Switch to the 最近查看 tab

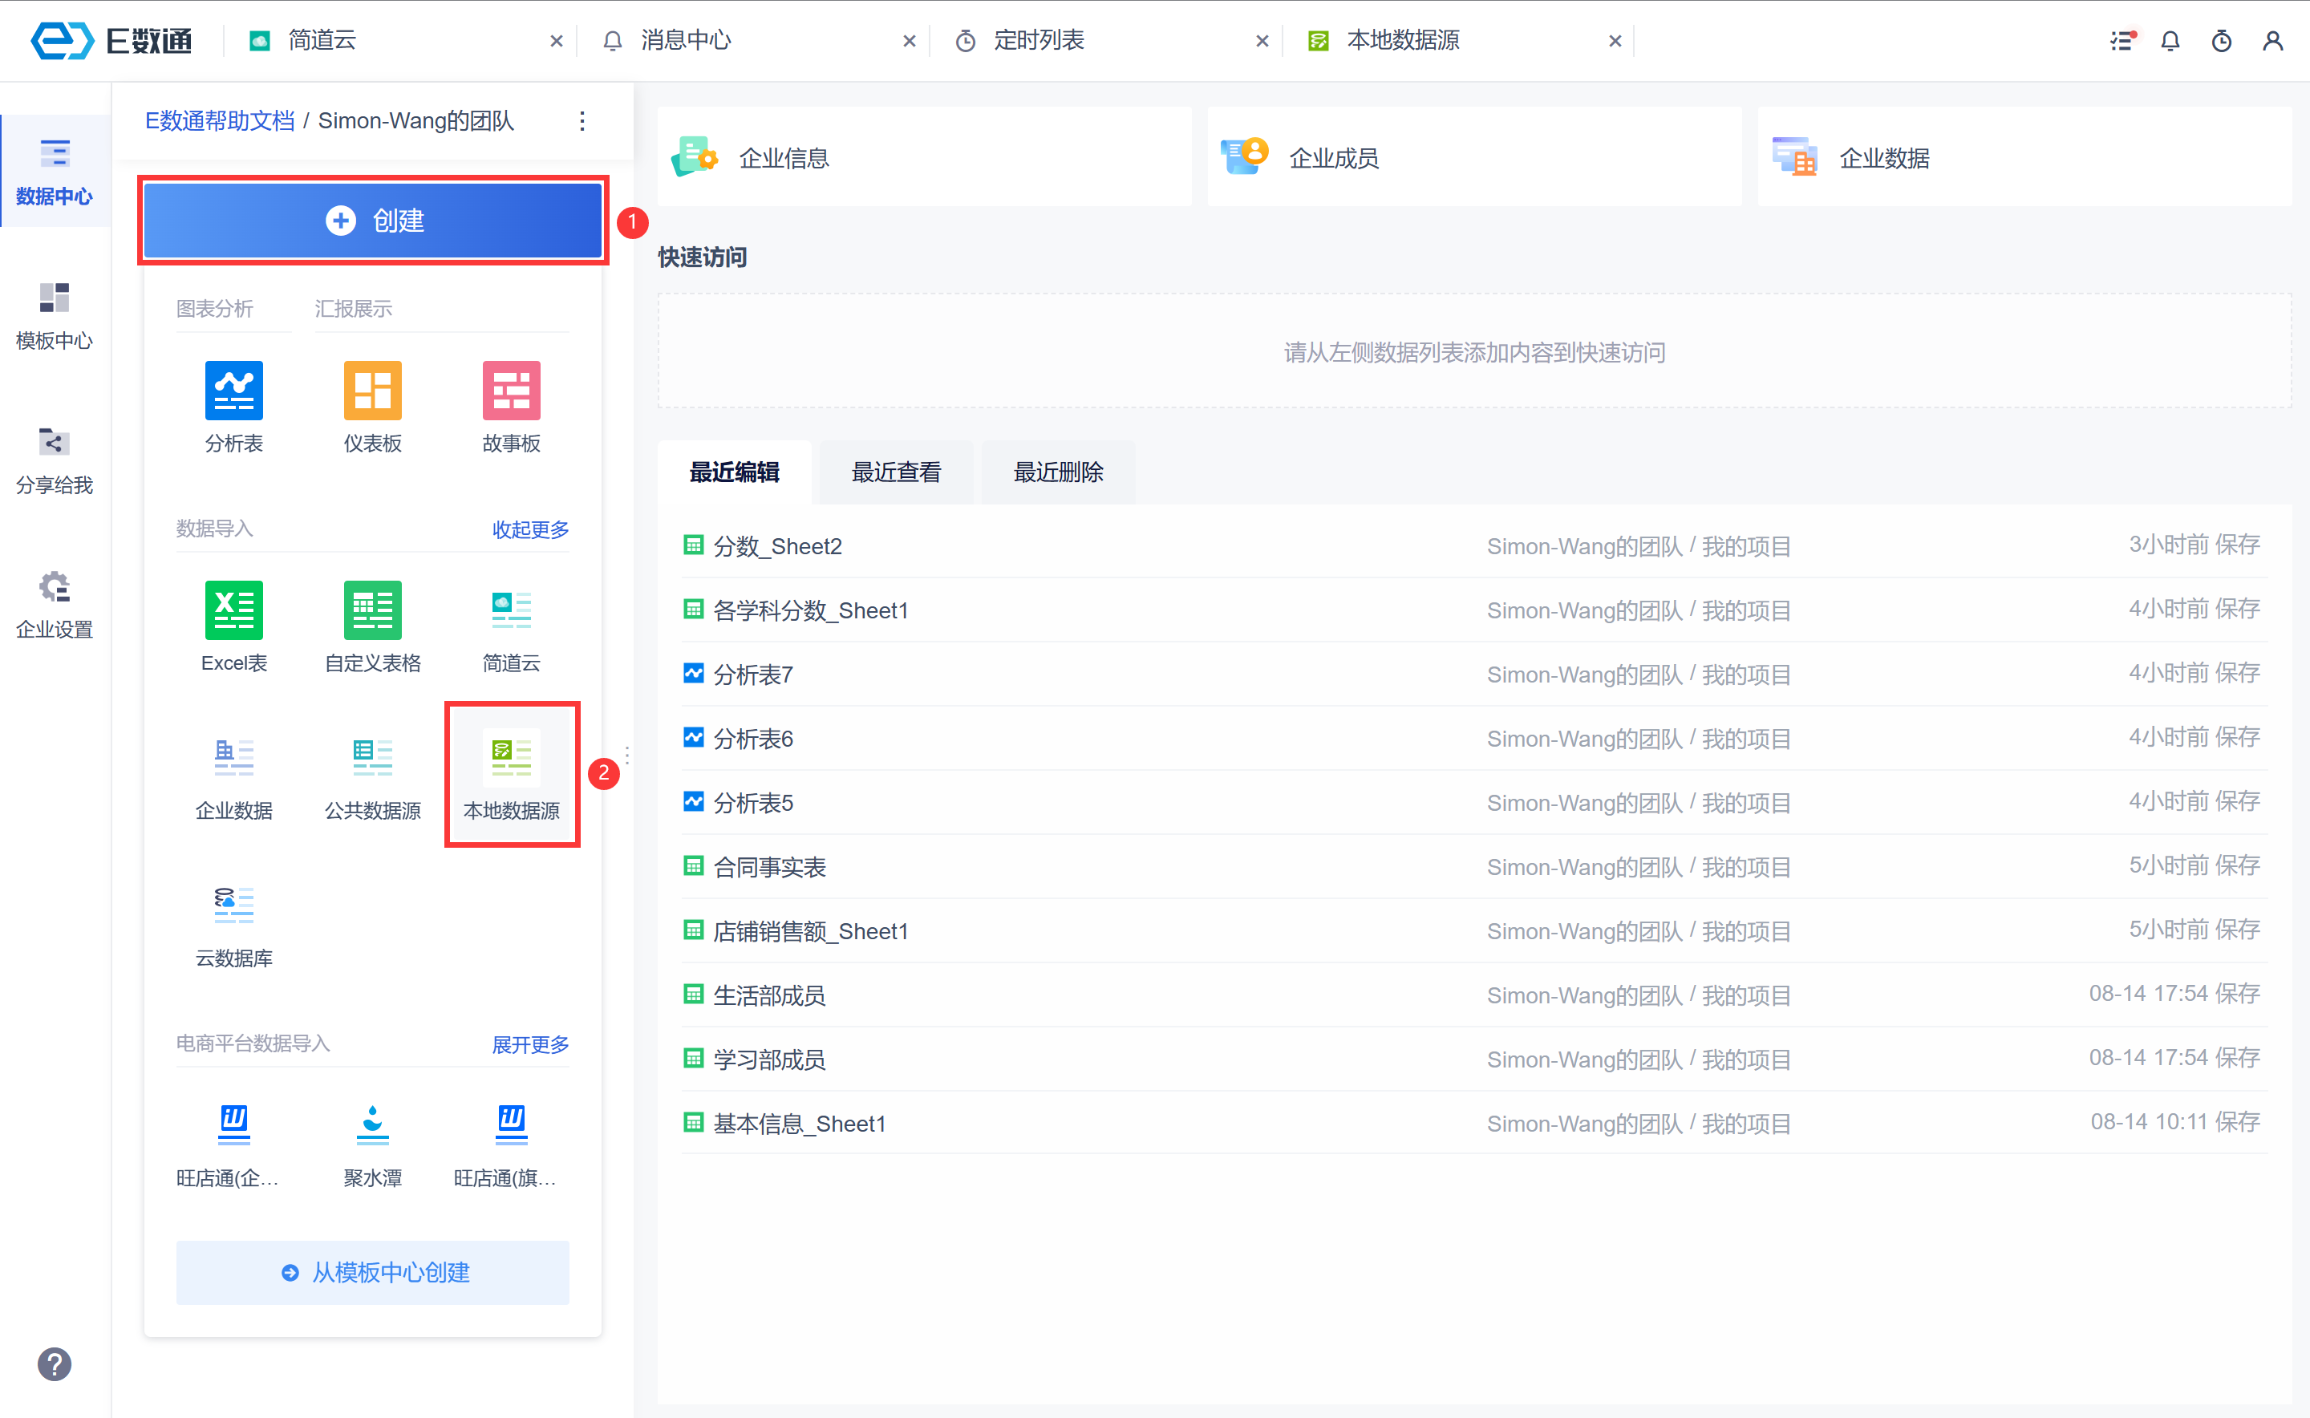(x=896, y=472)
